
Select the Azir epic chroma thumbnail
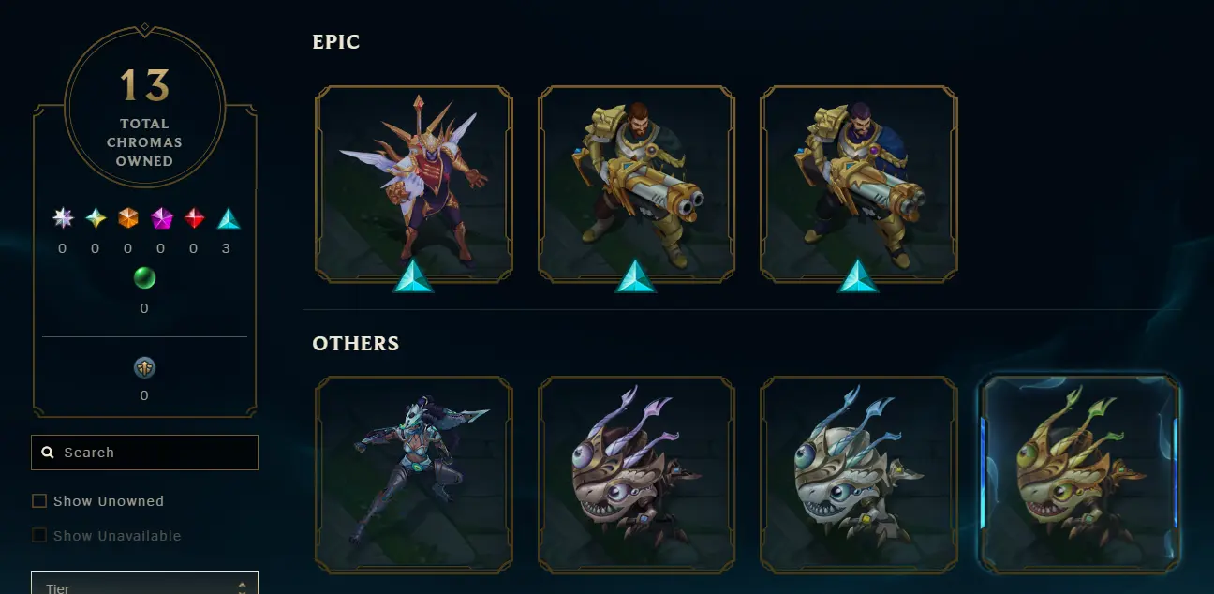pos(414,184)
